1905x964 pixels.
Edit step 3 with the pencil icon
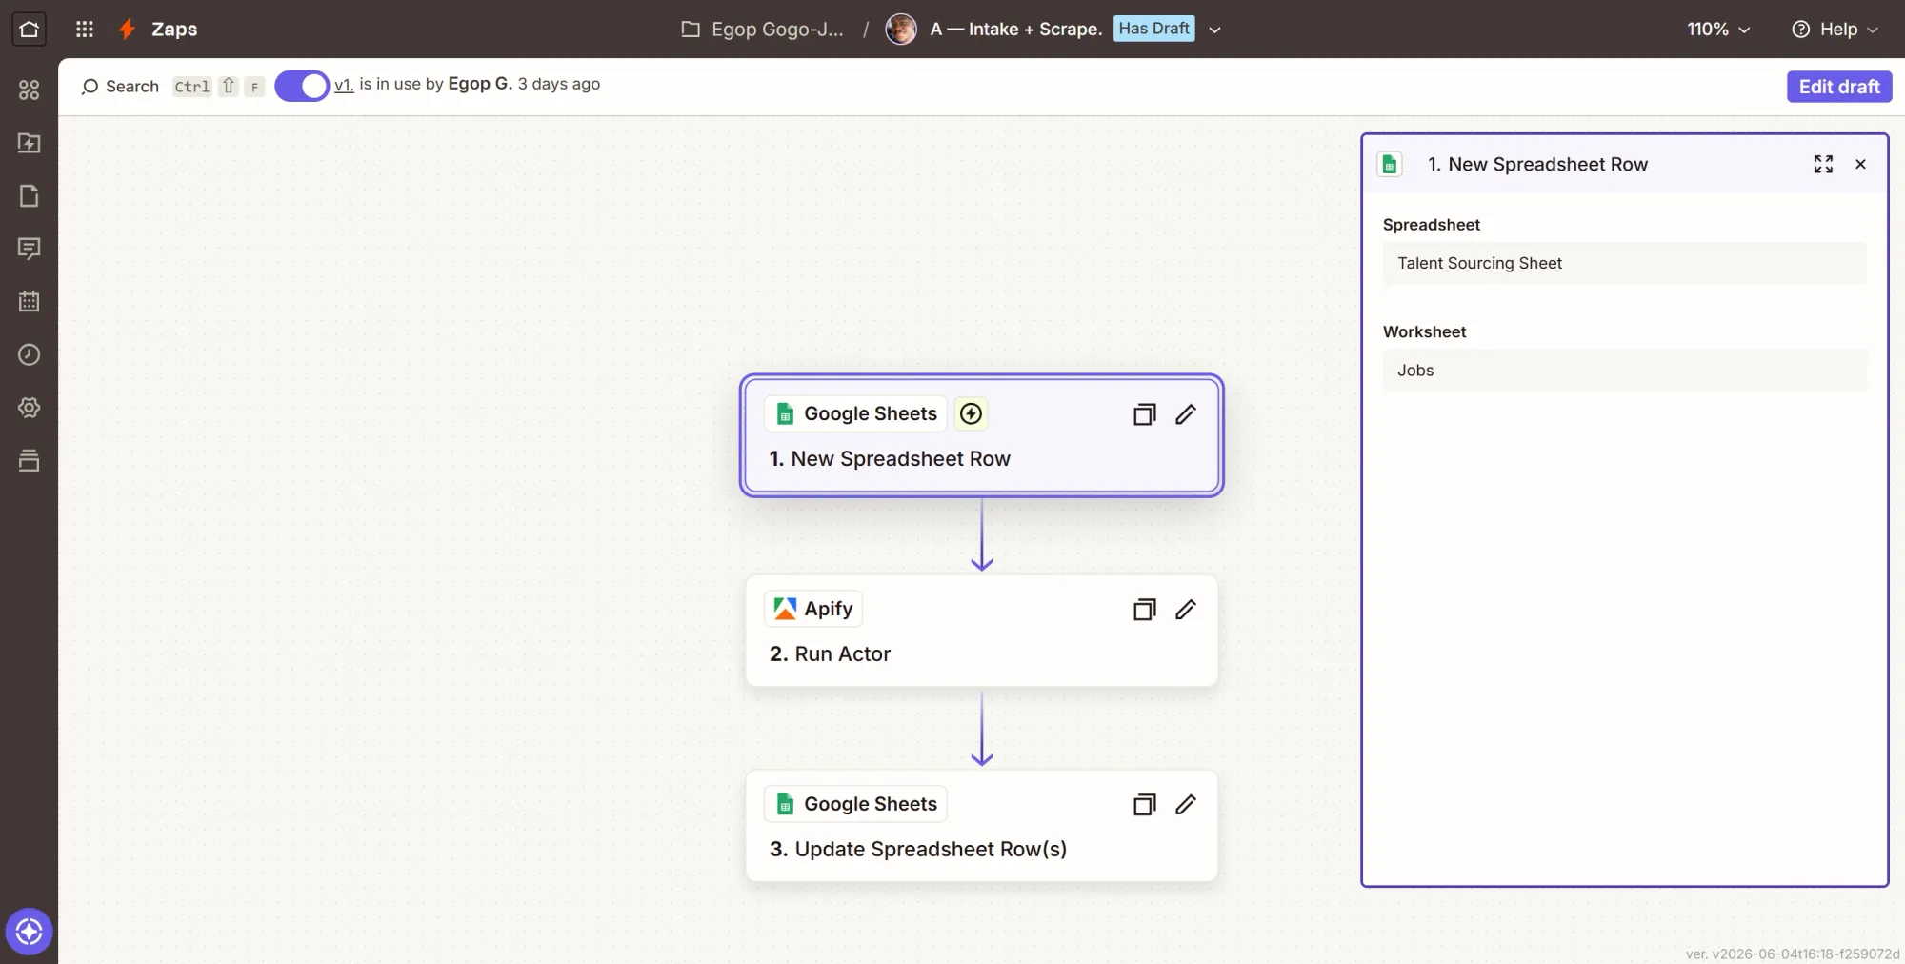pos(1186,805)
